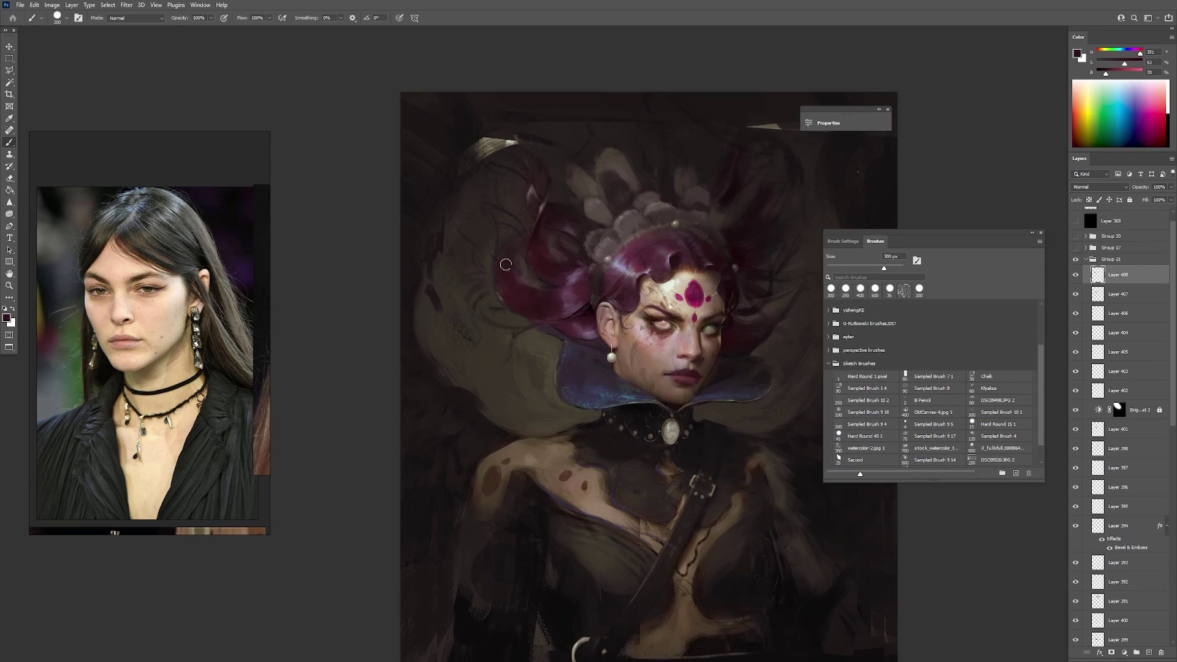Click the Home icon in options bar
This screenshot has height=662, width=1177.
tap(12, 18)
